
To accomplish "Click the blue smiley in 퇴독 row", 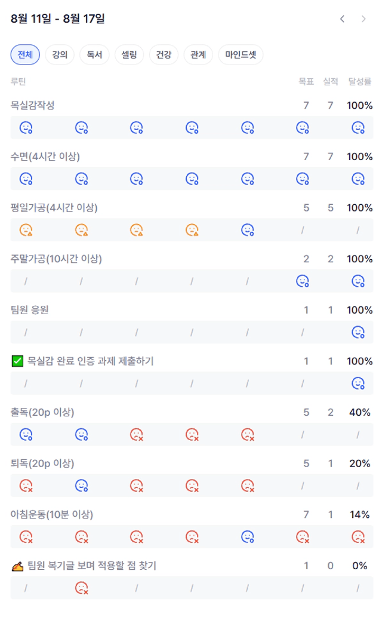I will coord(81,486).
